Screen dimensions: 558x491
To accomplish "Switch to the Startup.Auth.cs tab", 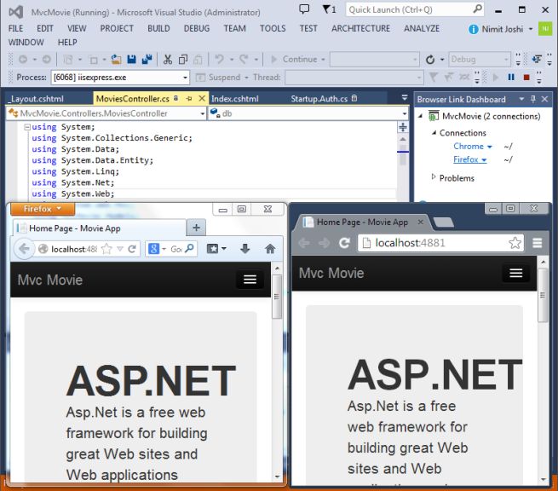I will (319, 99).
